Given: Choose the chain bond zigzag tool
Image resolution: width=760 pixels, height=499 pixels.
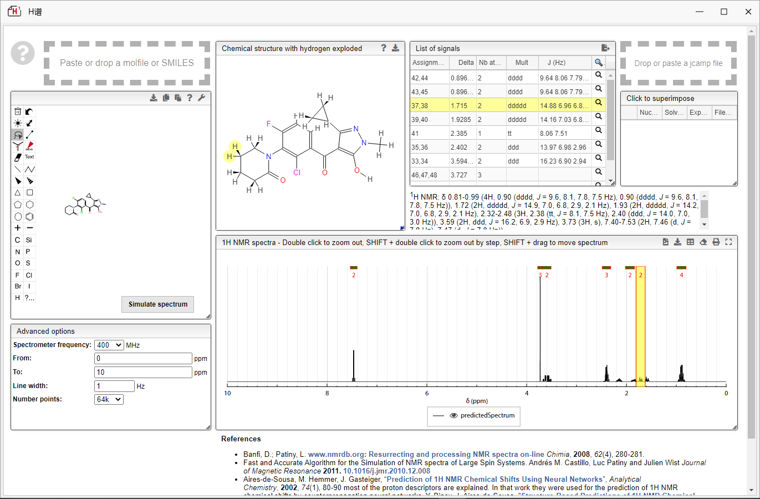Looking at the screenshot, I should [x=30, y=170].
